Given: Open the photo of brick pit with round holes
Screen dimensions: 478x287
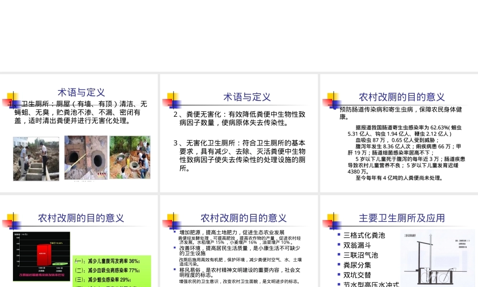Looking at the screenshot, I should pyautogui.click(x=86, y=158).
